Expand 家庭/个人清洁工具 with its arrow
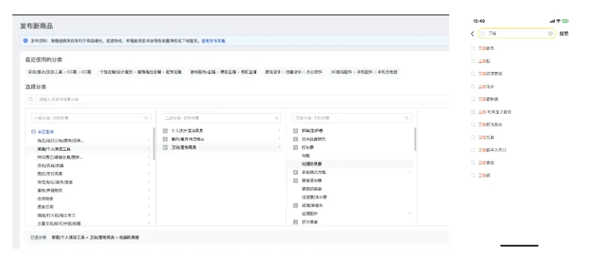Viewport: 595px width, 259px height. [x=149, y=149]
